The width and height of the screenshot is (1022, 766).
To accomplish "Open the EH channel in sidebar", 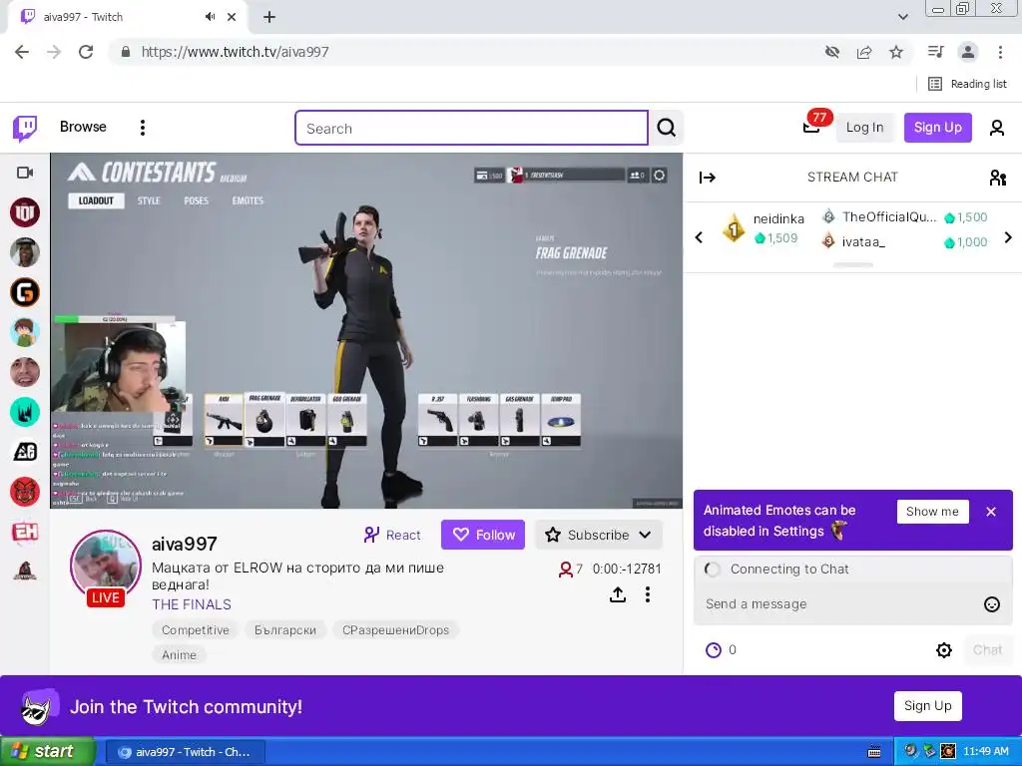I will [25, 533].
